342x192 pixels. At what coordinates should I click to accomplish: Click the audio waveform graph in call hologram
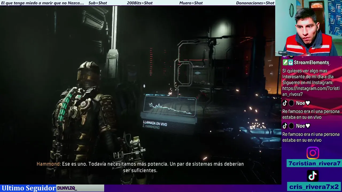coord(170,106)
